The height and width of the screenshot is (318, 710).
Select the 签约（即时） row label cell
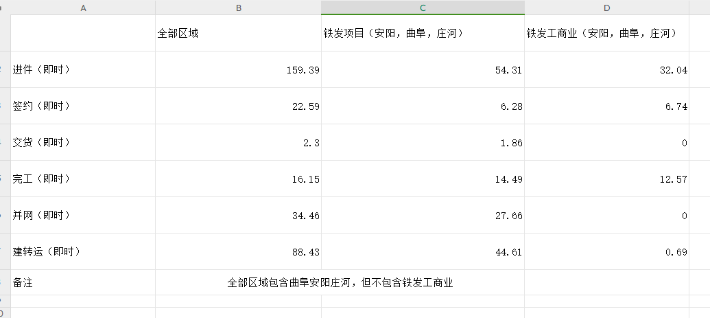(x=83, y=106)
